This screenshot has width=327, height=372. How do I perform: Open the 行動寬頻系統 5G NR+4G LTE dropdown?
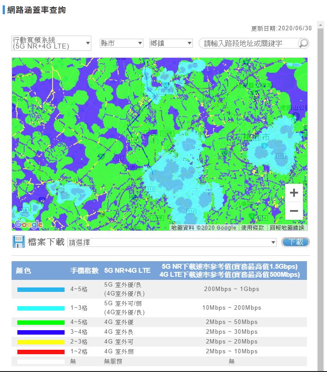51,43
